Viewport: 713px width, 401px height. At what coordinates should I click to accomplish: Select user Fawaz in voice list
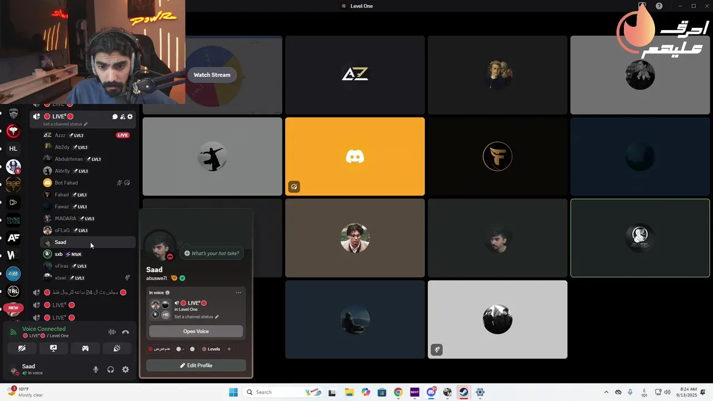[x=88, y=207]
